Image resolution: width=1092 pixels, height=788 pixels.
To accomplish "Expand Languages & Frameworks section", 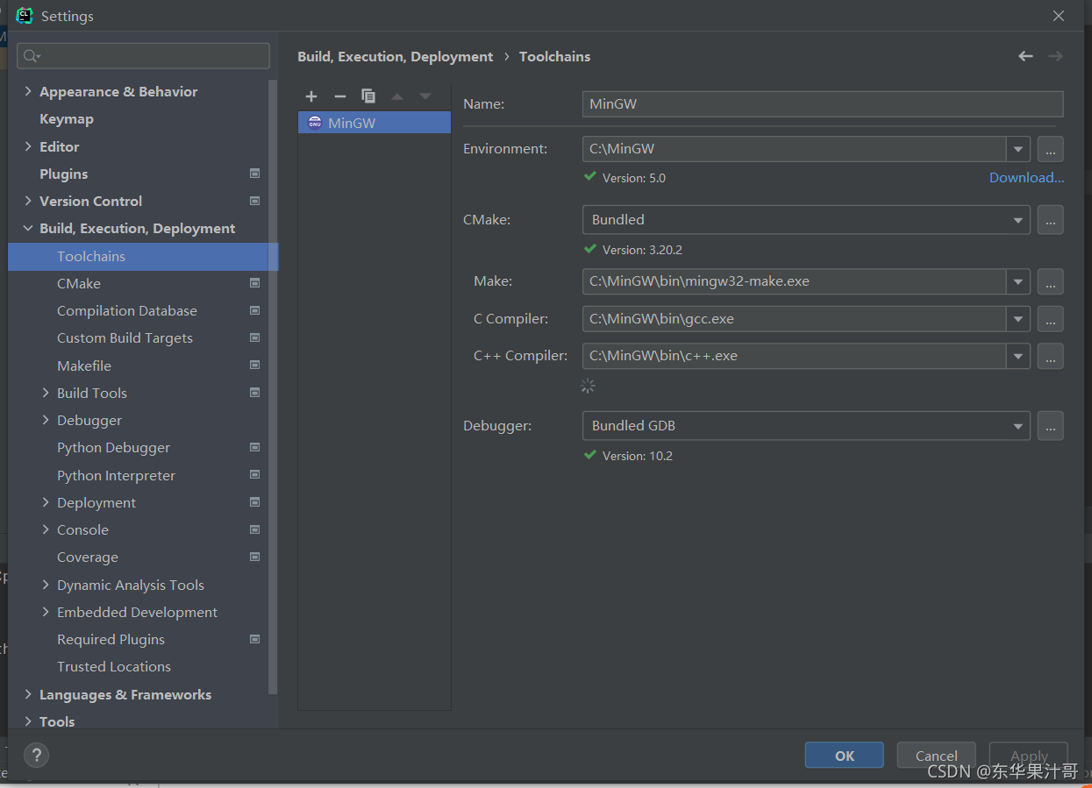I will point(28,694).
